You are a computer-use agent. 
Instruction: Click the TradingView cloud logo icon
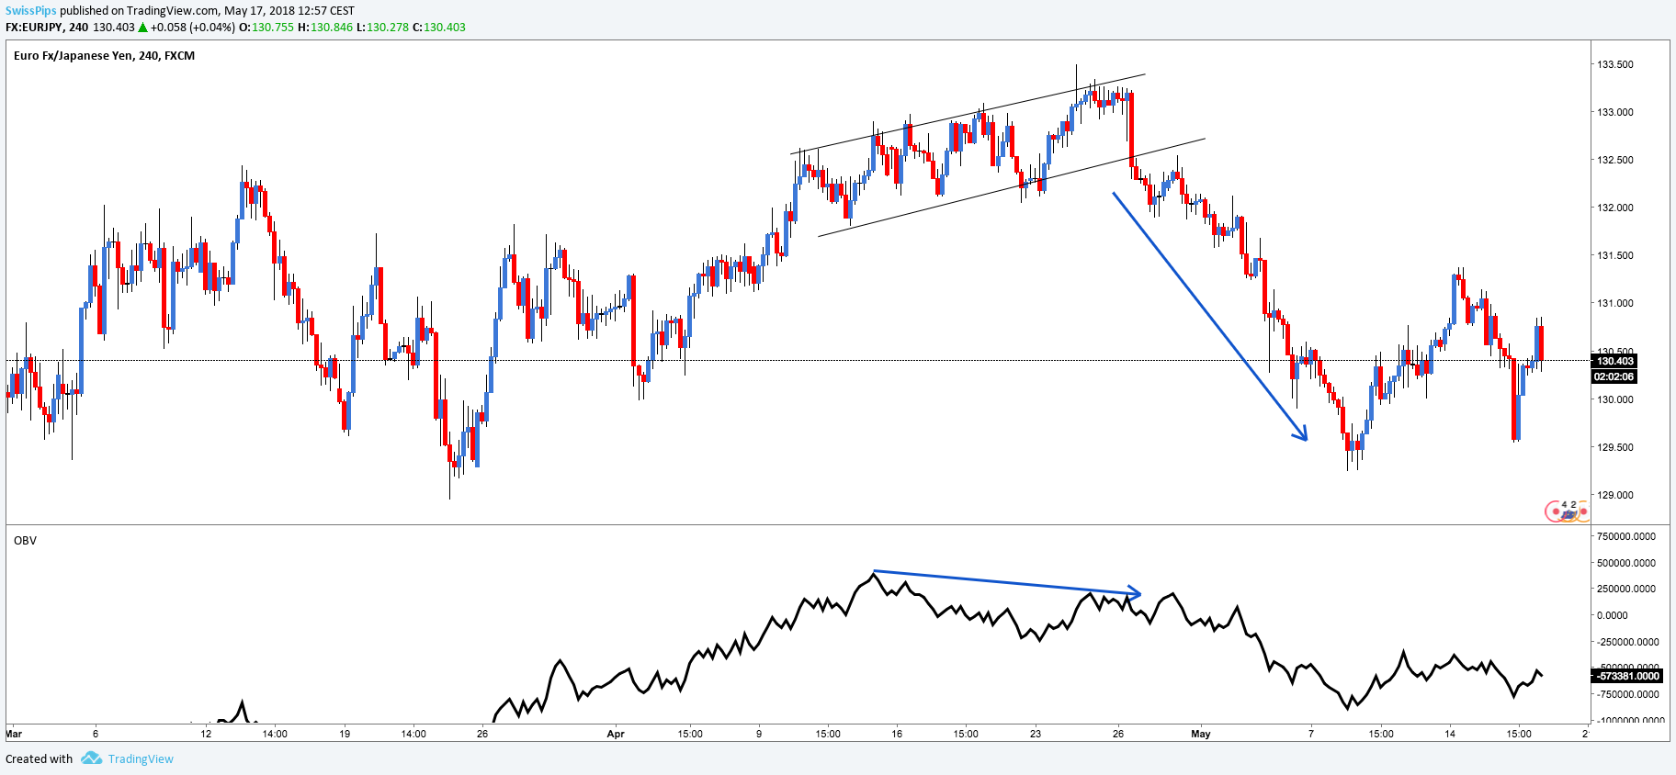tap(91, 758)
